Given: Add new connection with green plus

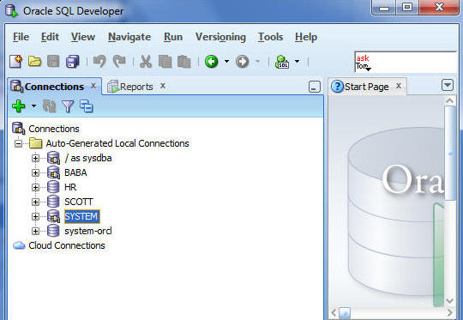Looking at the screenshot, I should pyautogui.click(x=19, y=106).
